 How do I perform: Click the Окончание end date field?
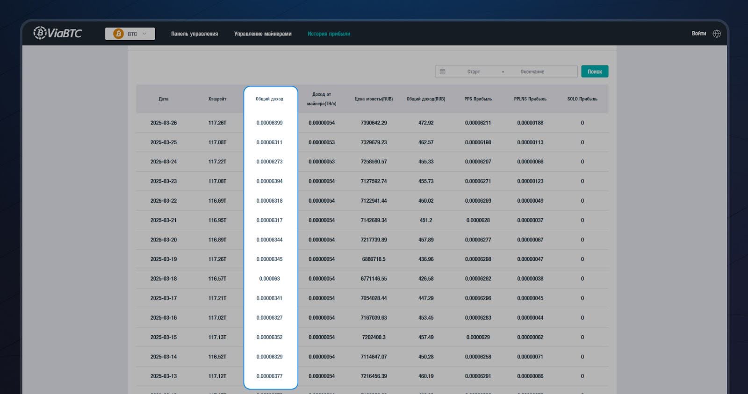(x=532, y=71)
